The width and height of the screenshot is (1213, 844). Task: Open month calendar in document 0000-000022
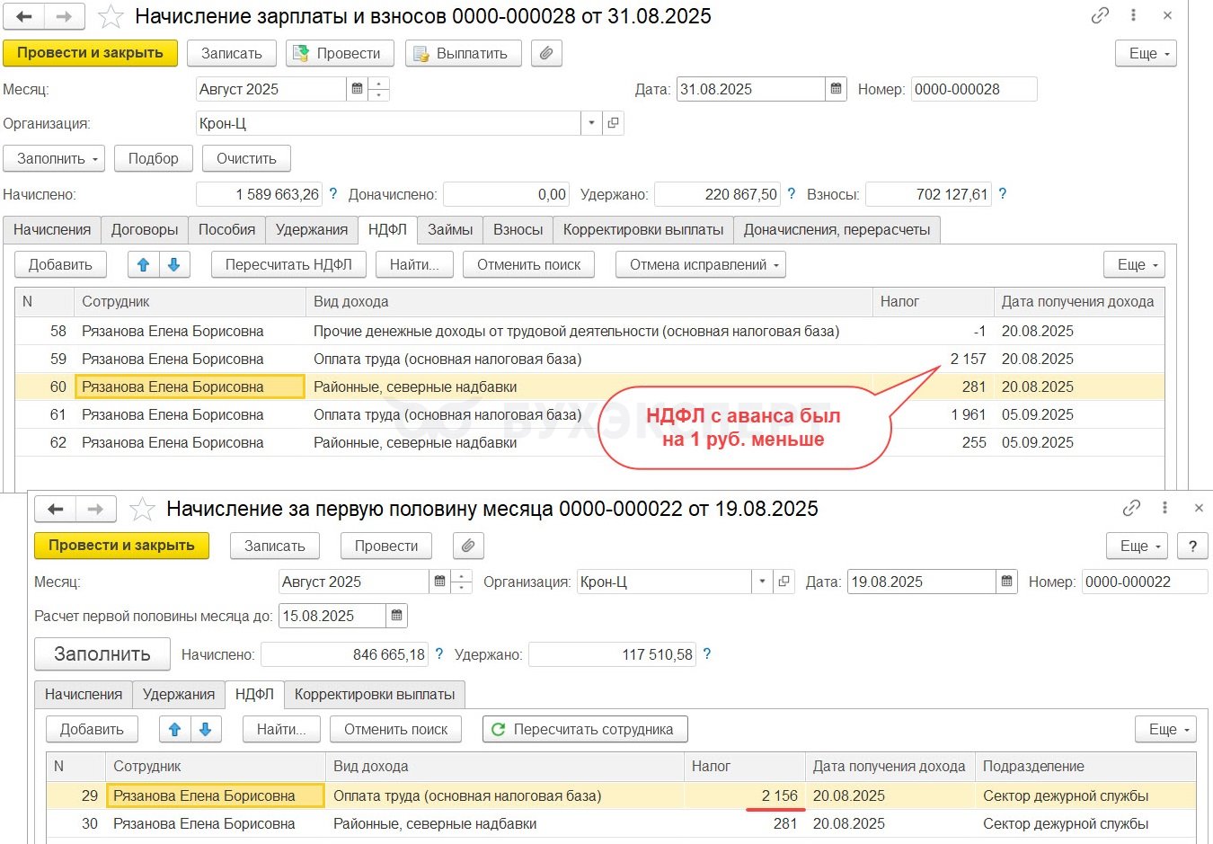click(x=439, y=582)
